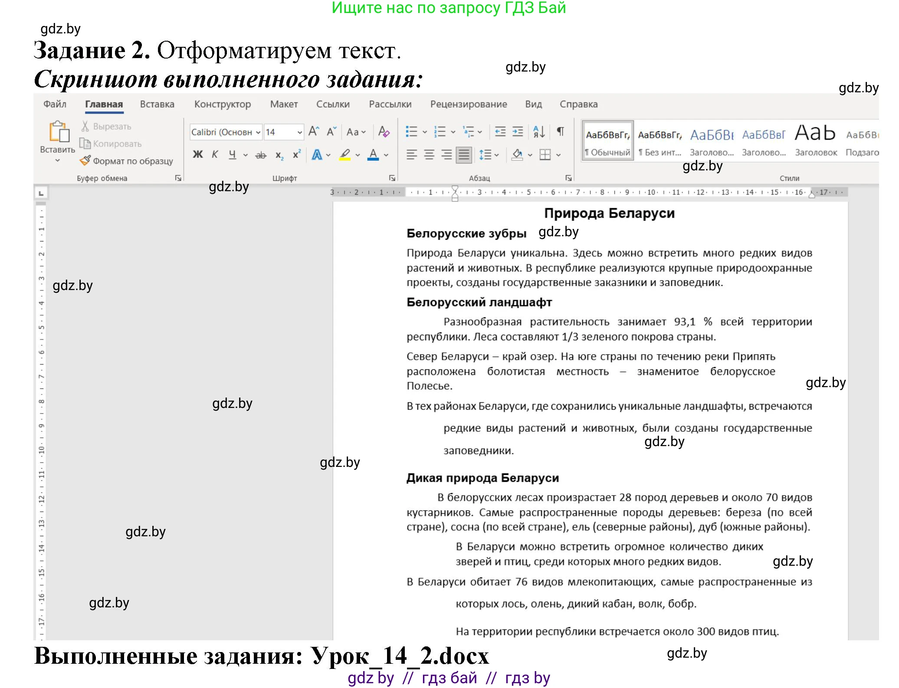Screen dimensions: 899x688
Task: Click first-line indent marker on ruler
Action: 455,189
